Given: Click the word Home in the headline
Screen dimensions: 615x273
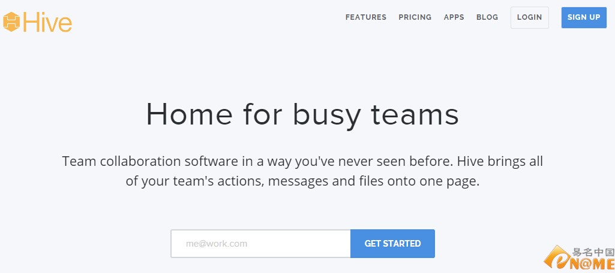Looking at the screenshot, I should tap(189, 114).
